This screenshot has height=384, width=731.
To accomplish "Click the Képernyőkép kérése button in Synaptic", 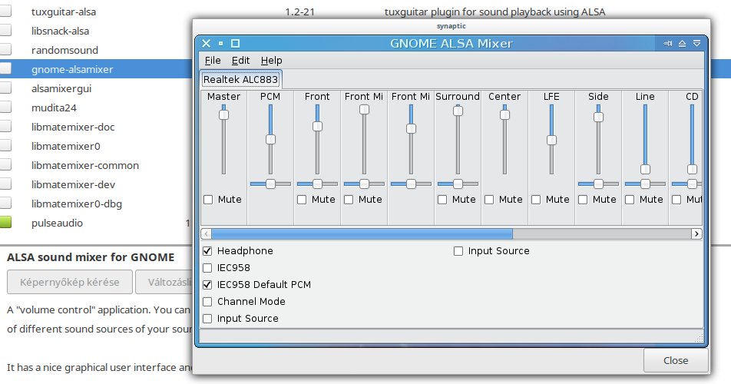I will click(70, 282).
